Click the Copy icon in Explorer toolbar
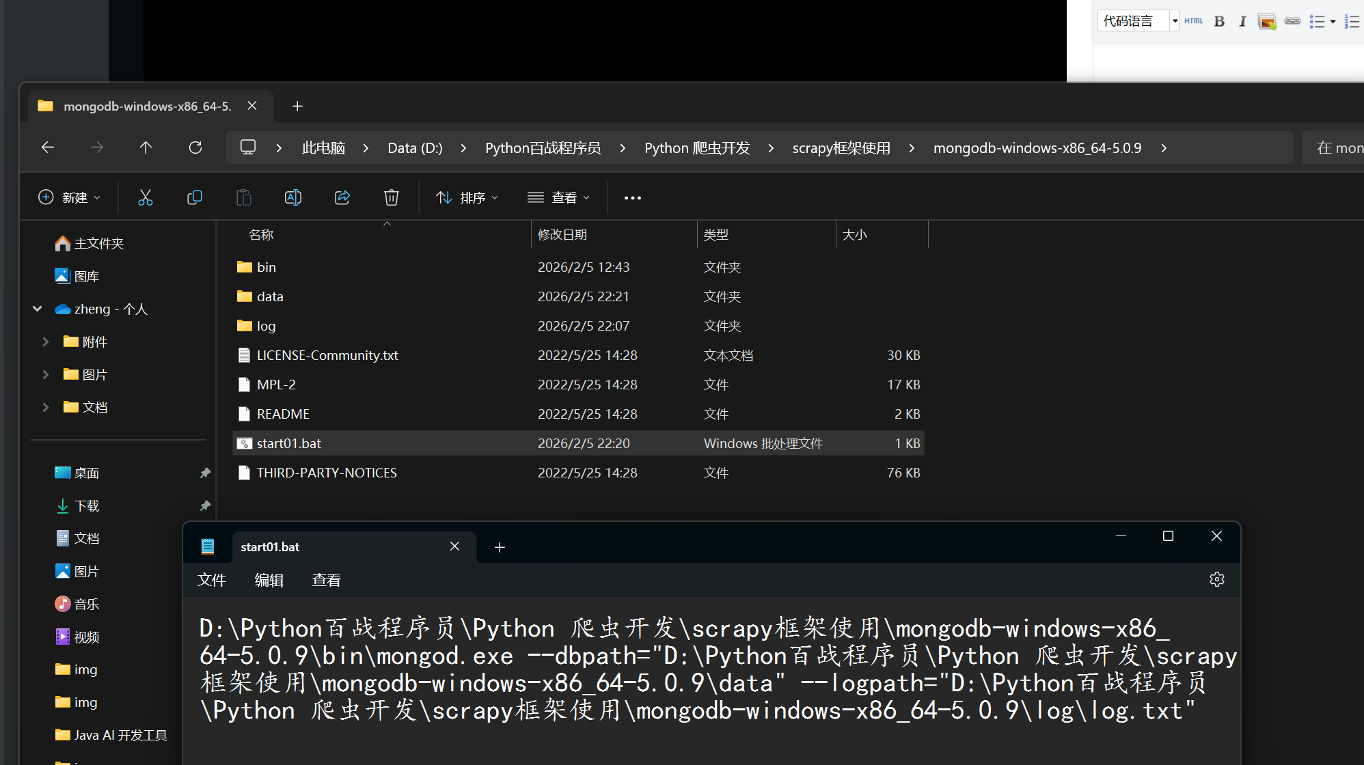Screen dimensions: 1364x765 coord(194,198)
